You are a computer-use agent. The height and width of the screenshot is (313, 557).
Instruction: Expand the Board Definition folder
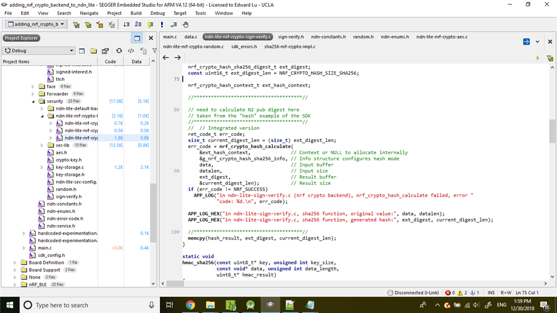(15, 263)
